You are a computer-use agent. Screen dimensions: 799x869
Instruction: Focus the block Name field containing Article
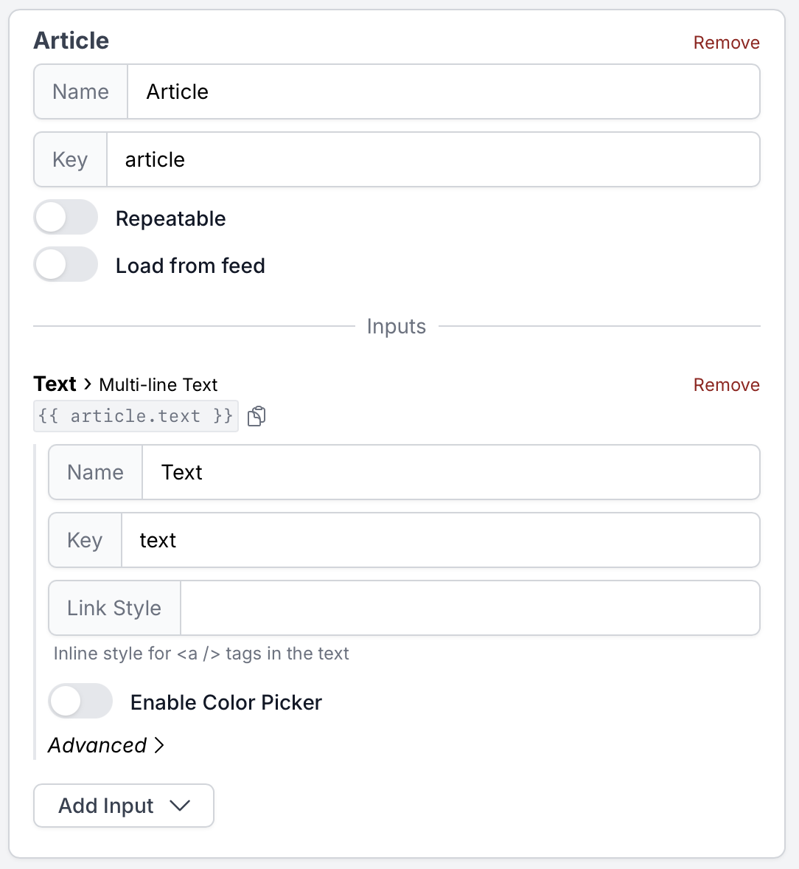tap(442, 91)
